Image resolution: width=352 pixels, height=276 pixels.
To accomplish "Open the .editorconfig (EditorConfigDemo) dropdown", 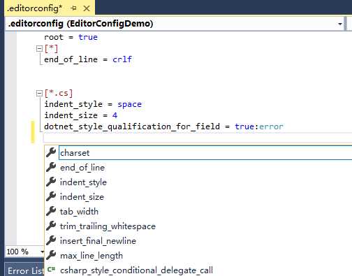I will coord(340,24).
